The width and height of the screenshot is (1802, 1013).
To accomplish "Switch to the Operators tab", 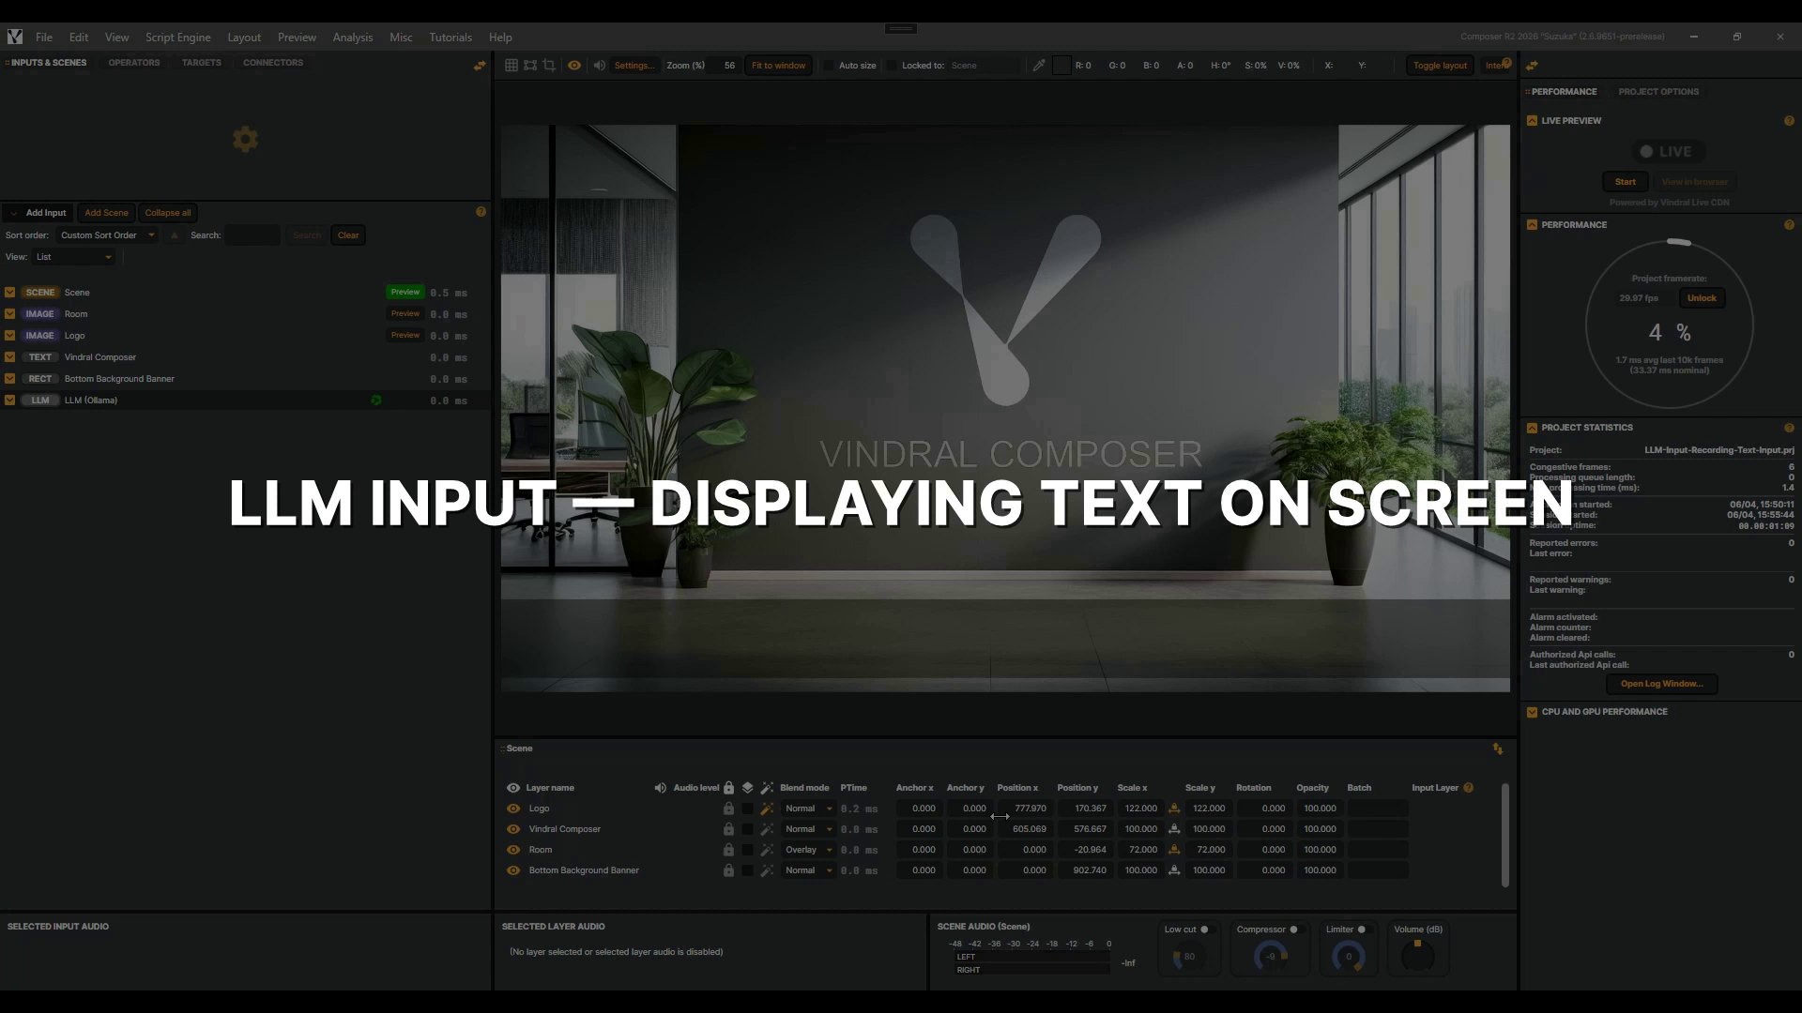I will tap(134, 63).
